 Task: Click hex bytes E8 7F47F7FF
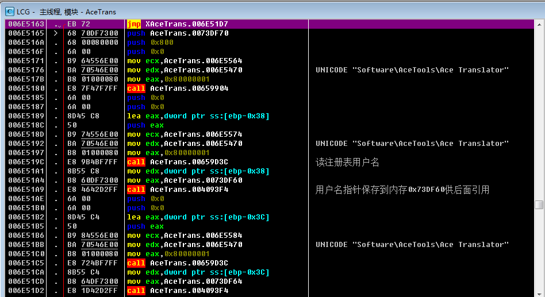(93, 88)
